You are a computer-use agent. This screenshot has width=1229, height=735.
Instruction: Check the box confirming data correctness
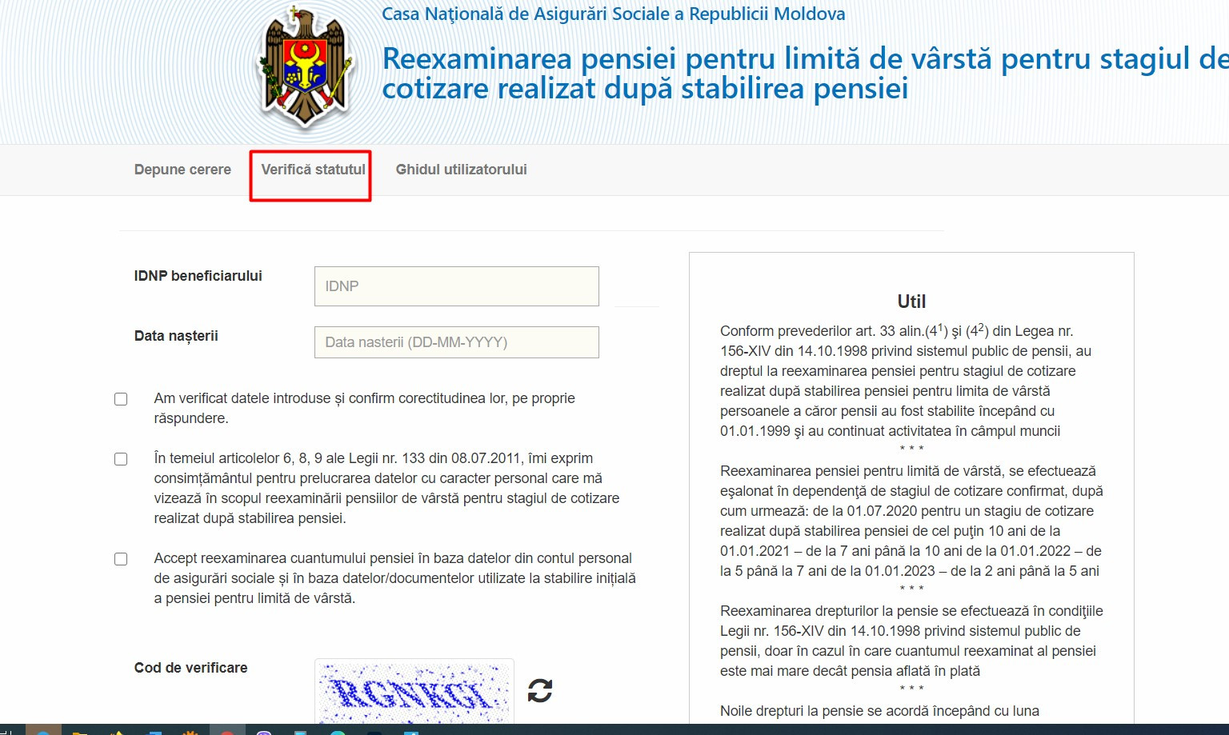[121, 399]
